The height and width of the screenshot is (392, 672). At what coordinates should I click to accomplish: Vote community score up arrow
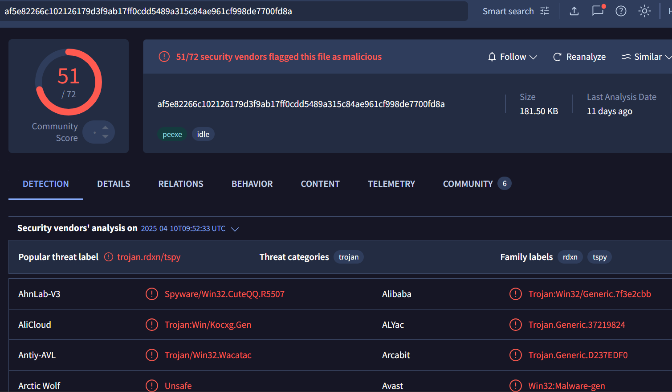pos(105,128)
